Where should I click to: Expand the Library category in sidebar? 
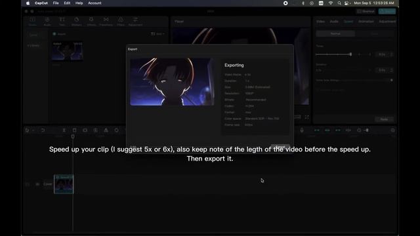pyautogui.click(x=33, y=45)
